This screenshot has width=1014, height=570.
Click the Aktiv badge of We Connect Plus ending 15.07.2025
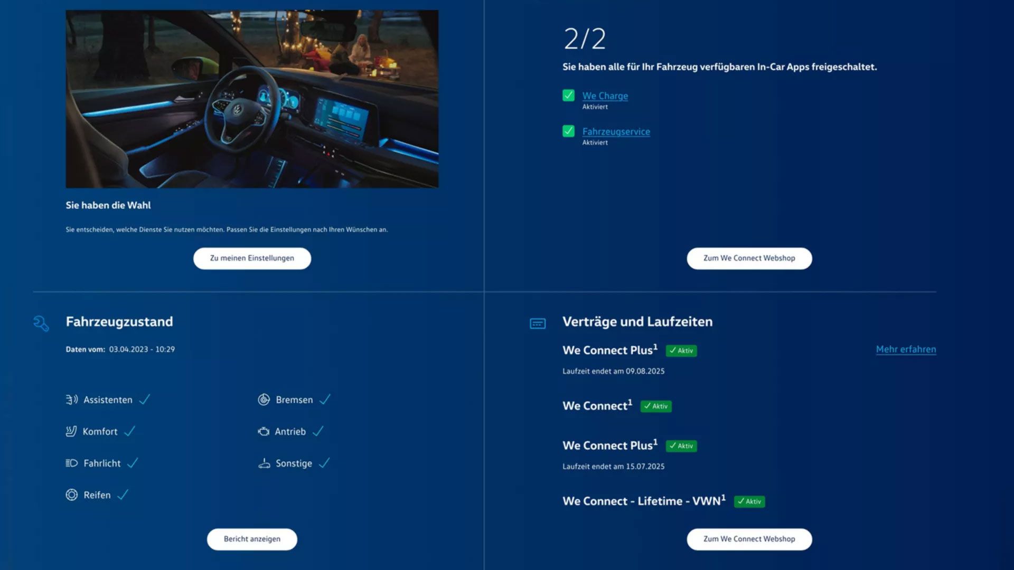point(681,446)
